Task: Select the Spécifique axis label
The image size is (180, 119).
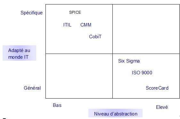Action: click(32, 13)
